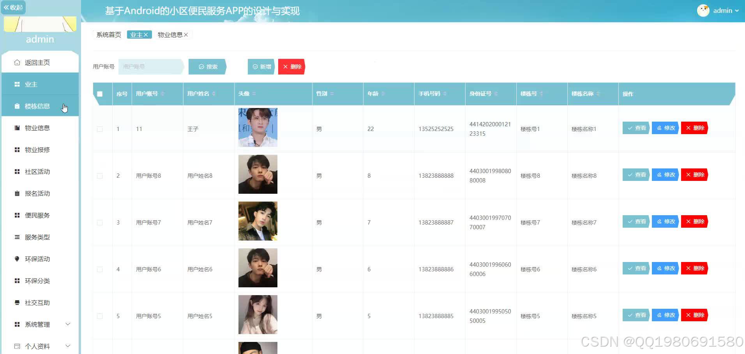The height and width of the screenshot is (354, 745).
Task: Open avatar thumbnail of 用户姓名5 row
Action: 258,315
